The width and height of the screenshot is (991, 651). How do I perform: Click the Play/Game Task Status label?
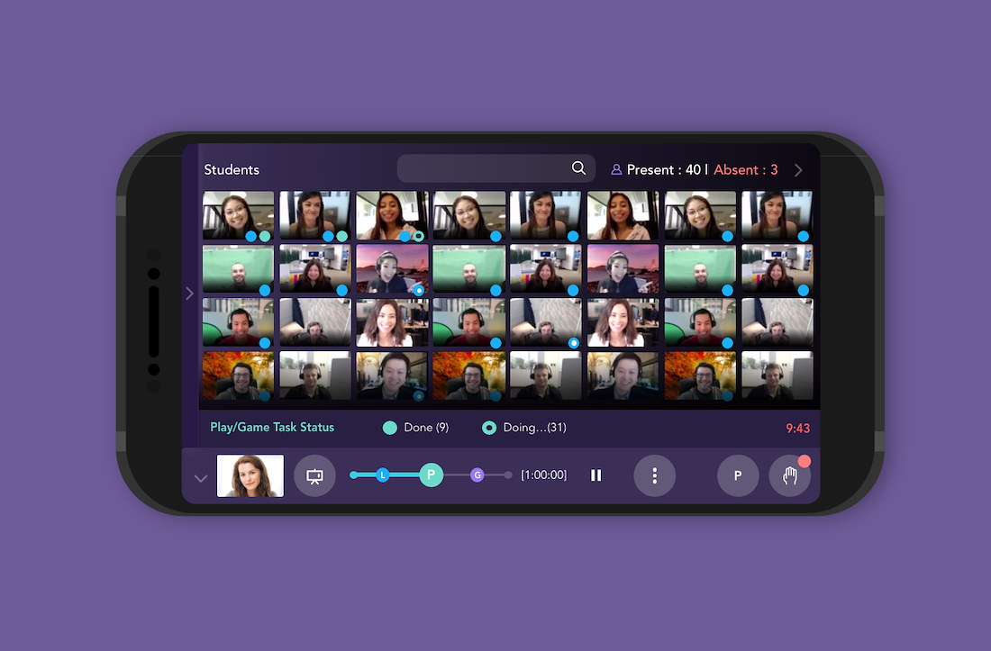[x=272, y=428]
